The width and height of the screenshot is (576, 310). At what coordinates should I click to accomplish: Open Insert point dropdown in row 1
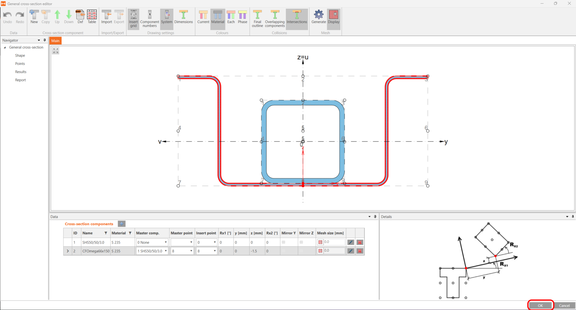click(x=215, y=242)
